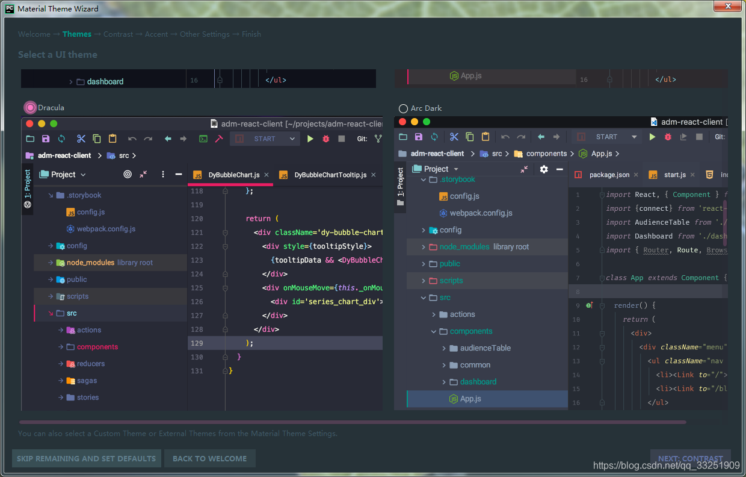The width and height of the screenshot is (746, 477).
Task: Open Git branch icon in Dracula toolbar
Action: [x=378, y=139]
